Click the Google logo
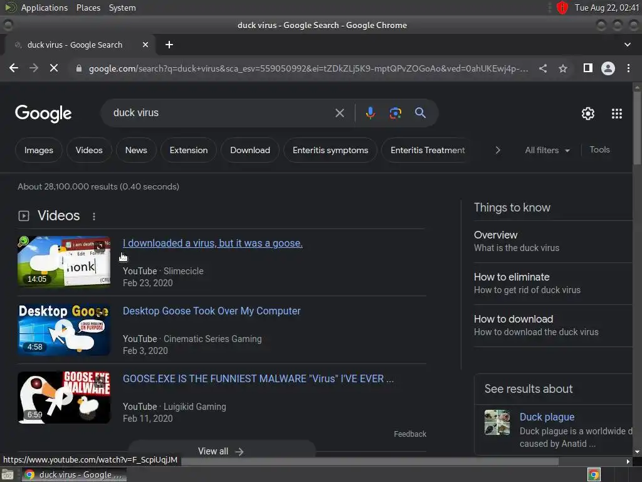The width and height of the screenshot is (642, 482). 43,114
